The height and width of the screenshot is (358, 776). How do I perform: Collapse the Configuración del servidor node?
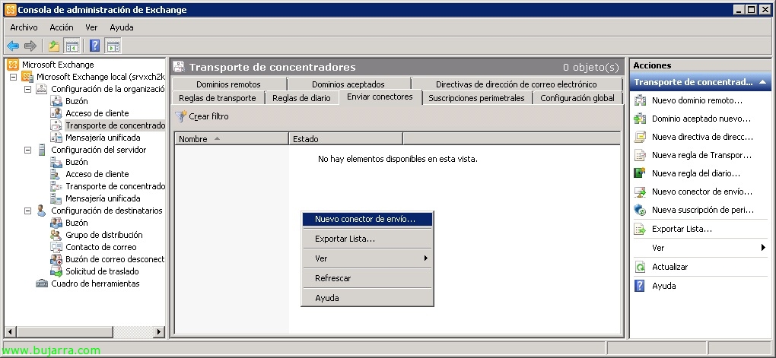27,150
